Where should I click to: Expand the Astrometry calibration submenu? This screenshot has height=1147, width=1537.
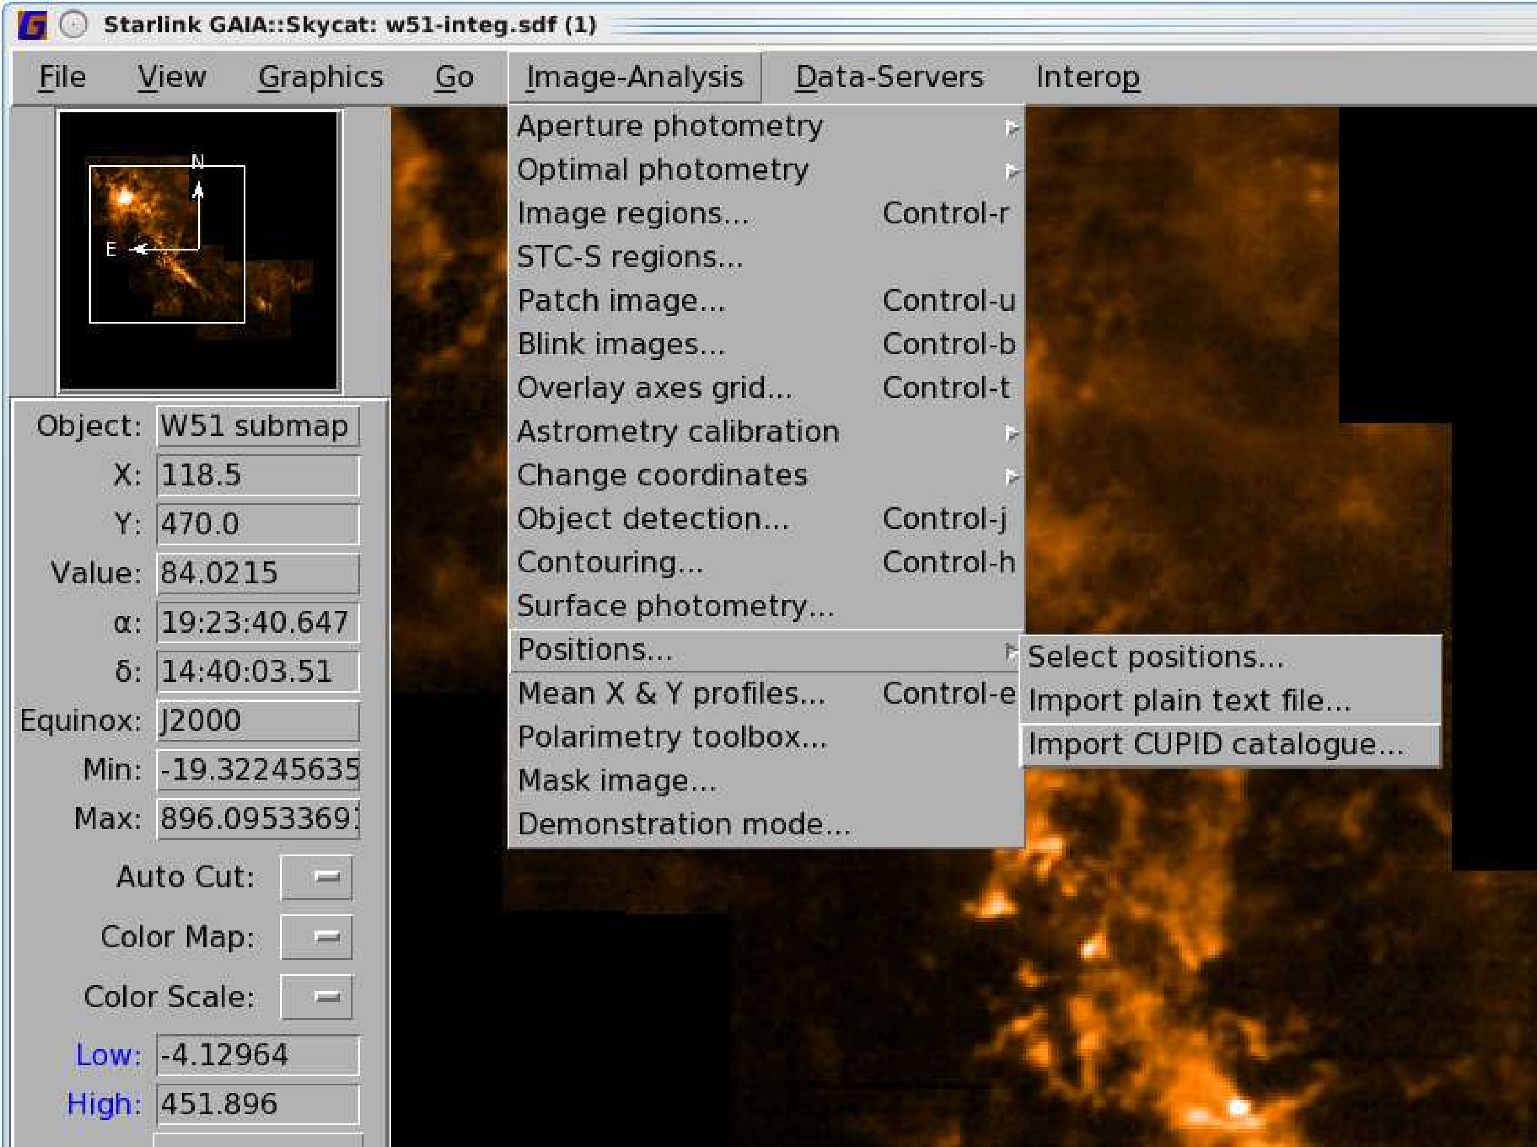(767, 432)
